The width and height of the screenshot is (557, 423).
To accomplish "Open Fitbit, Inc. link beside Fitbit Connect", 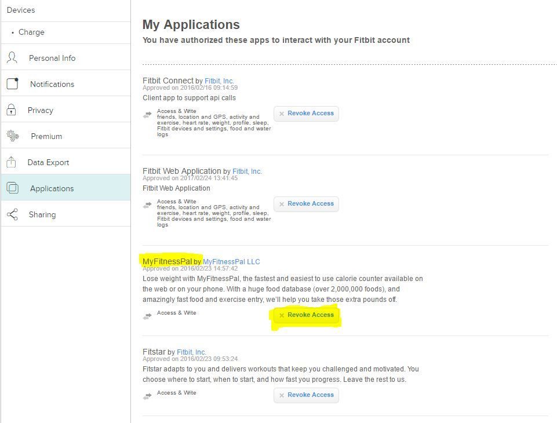I will [219, 81].
